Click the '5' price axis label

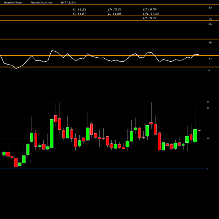click(x=207, y=169)
